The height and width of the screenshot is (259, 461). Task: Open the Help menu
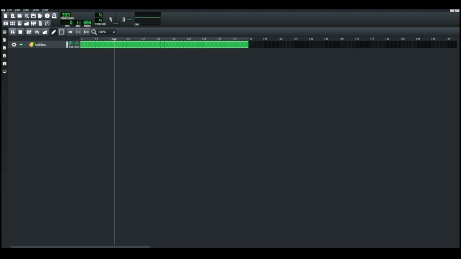point(45,10)
